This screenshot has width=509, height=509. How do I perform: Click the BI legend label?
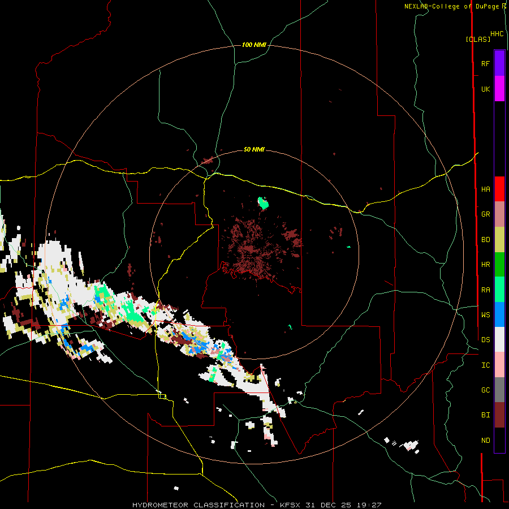click(486, 415)
